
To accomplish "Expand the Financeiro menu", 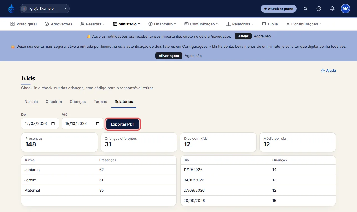I will click(162, 24).
